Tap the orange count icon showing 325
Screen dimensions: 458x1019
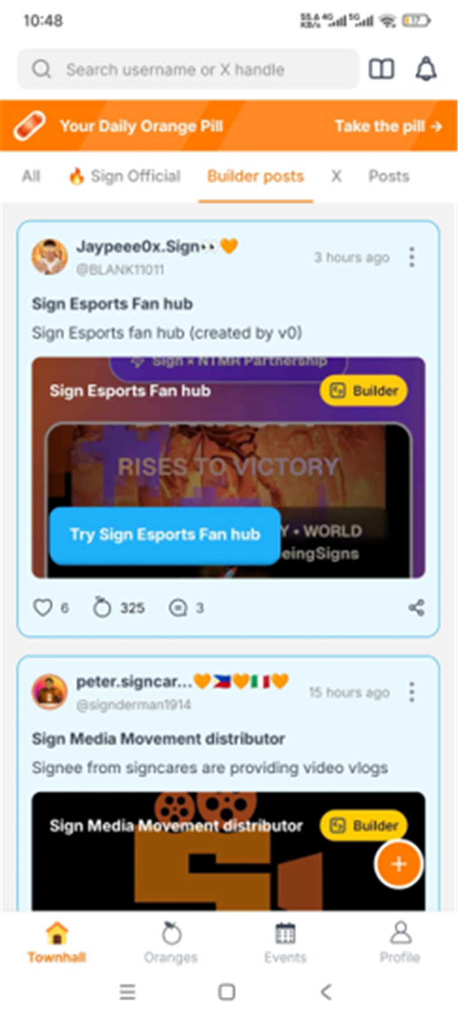click(102, 608)
